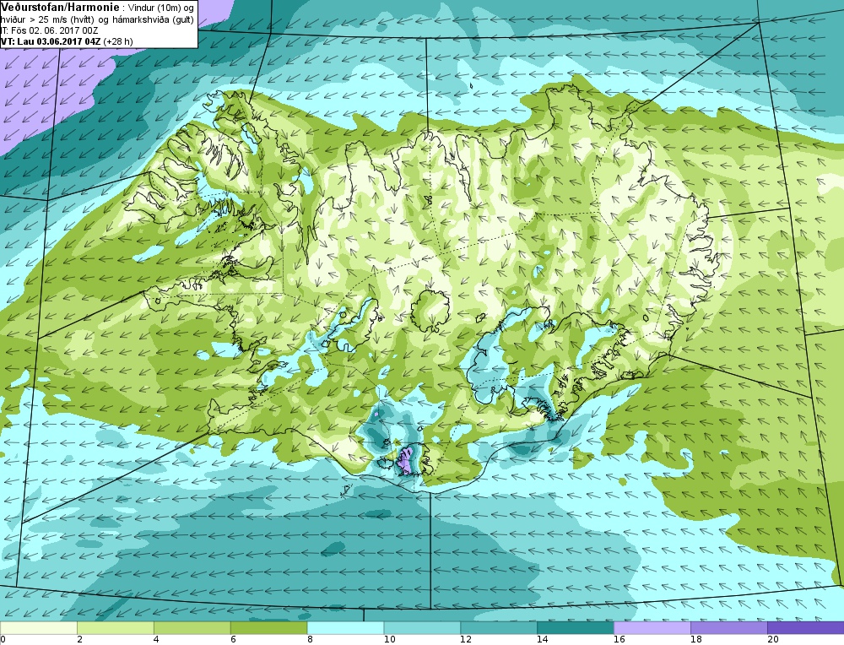Click the pale cream 0–2 m/s legend swatch
Viewport: 844px width, 645px height.
point(39,628)
